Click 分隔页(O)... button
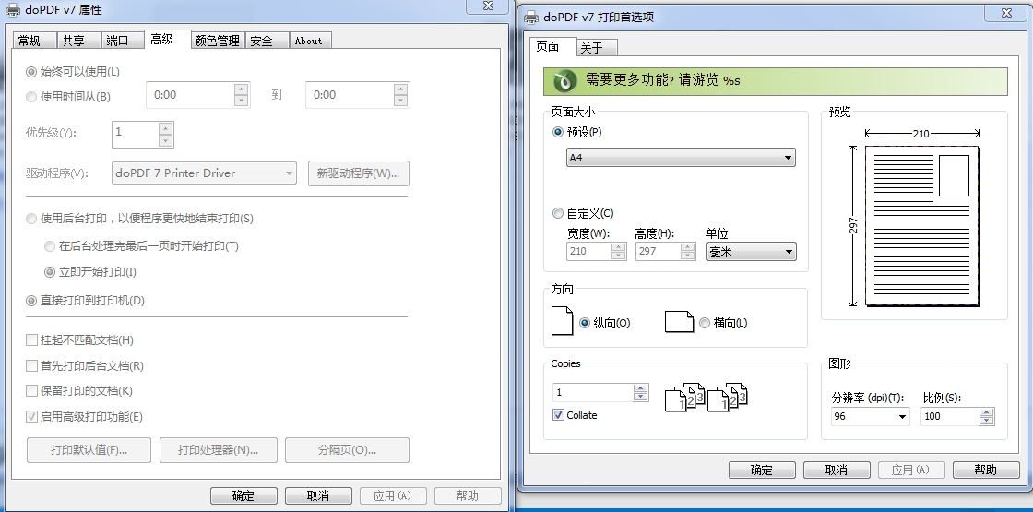This screenshot has height=512, width=1033. [347, 450]
